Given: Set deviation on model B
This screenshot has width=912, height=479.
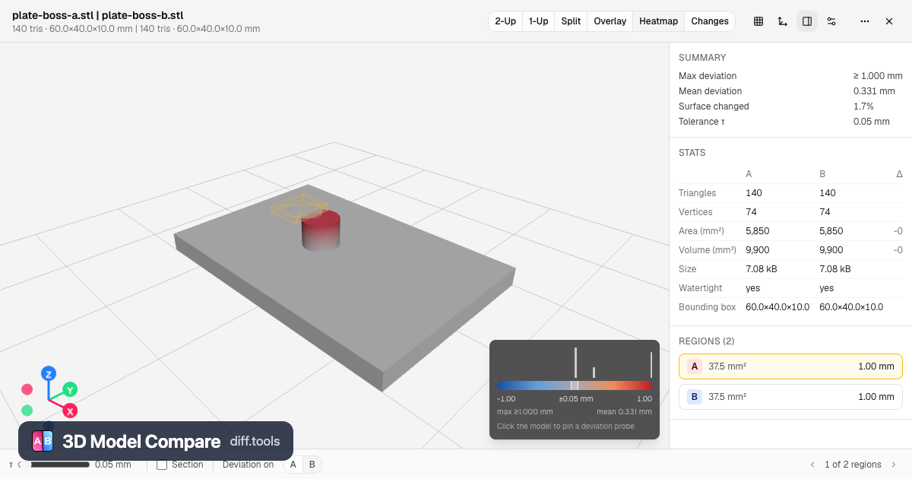Looking at the screenshot, I should tap(312, 465).
